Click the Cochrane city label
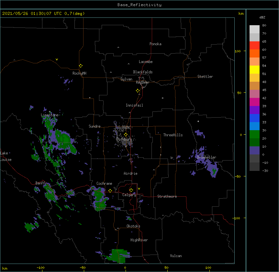The height and width of the screenshot is (272, 279). (104, 183)
